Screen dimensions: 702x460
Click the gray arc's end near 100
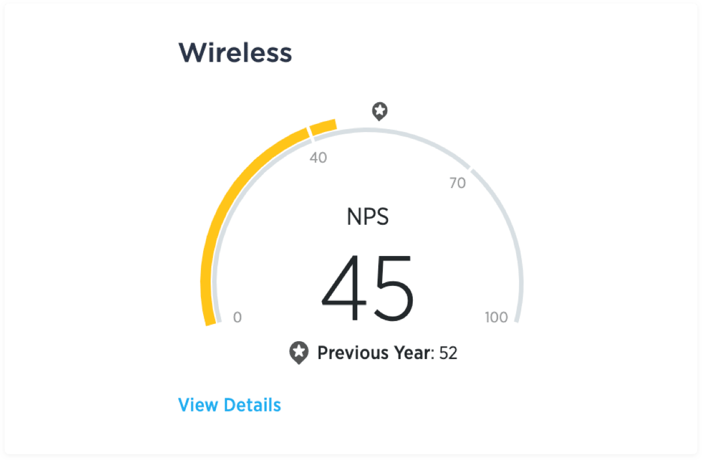pos(517,319)
